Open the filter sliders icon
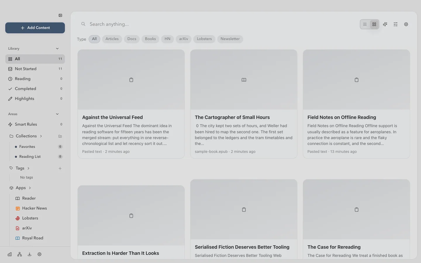The image size is (421, 263). point(396,24)
